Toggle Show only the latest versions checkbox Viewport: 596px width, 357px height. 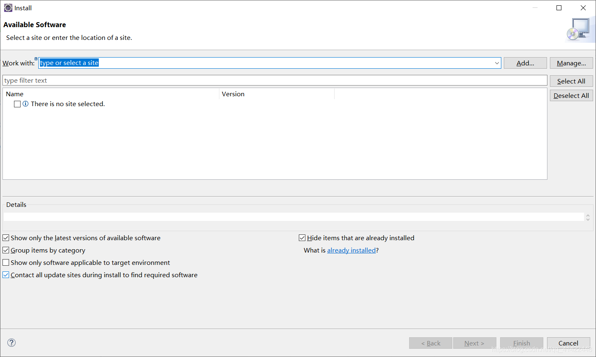[6, 238]
